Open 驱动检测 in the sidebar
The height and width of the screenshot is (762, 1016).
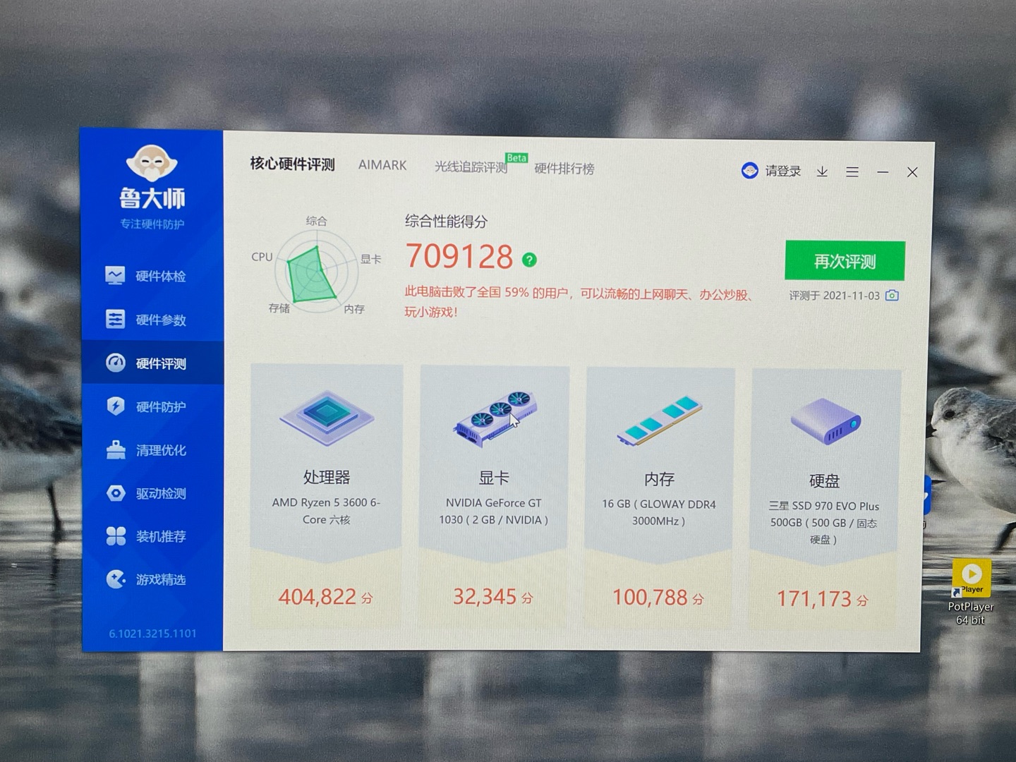pos(152,493)
